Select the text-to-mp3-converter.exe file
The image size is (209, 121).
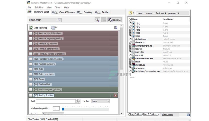click(x=148, y=71)
